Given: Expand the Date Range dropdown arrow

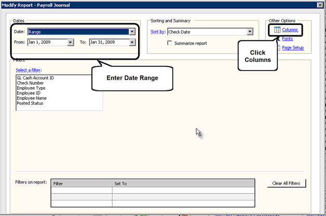Looking at the screenshot, I should click(x=132, y=32).
